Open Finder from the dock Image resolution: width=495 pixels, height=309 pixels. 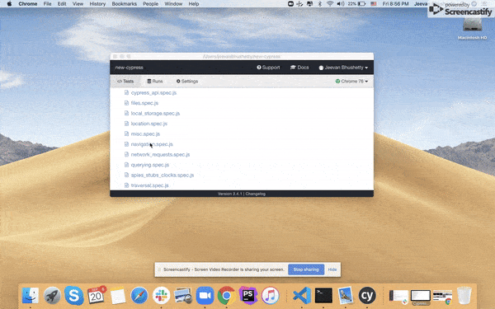tap(31, 296)
